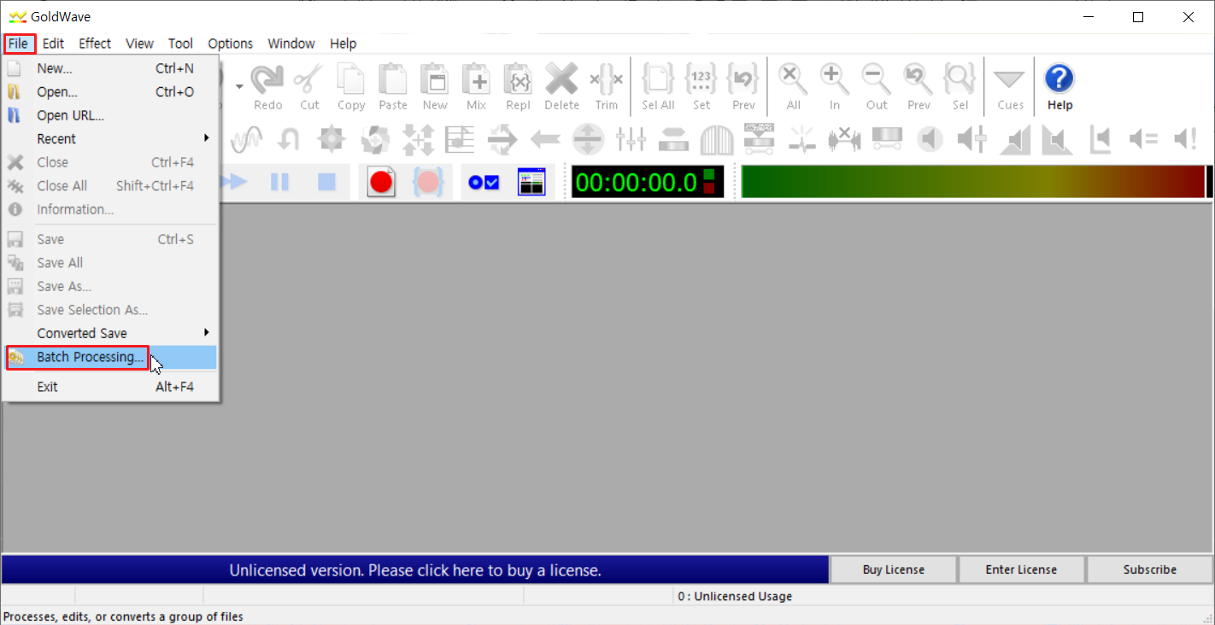Click the gear-shaped mechanize effect icon

tap(332, 138)
